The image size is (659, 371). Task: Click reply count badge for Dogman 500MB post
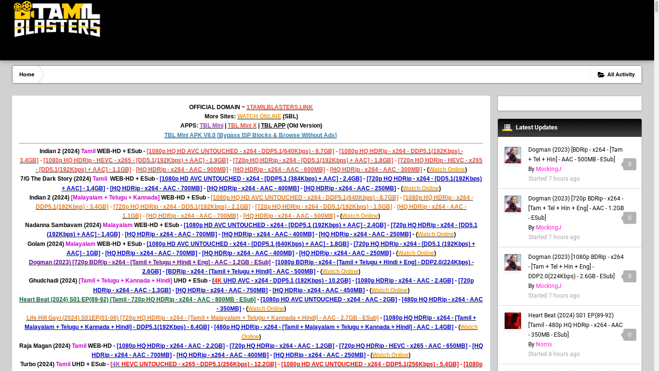pyautogui.click(x=630, y=164)
